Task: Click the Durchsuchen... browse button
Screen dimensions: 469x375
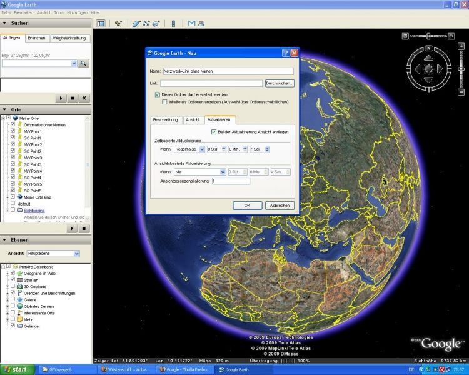Action: (280, 83)
